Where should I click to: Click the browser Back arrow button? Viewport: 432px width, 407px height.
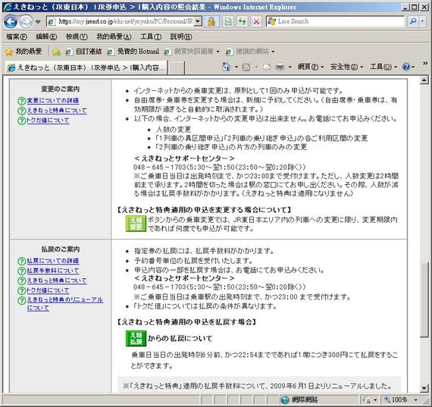11,21
